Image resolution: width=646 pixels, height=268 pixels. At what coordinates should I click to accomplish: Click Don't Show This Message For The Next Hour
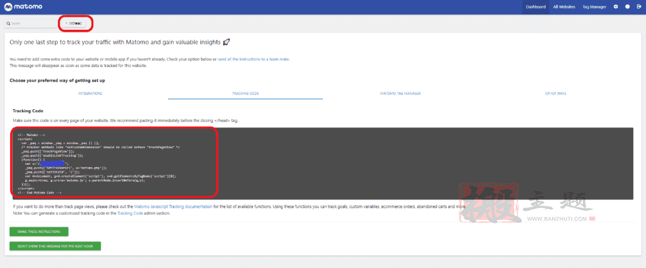(55, 246)
